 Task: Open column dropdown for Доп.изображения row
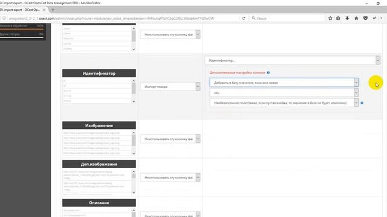[170, 177]
